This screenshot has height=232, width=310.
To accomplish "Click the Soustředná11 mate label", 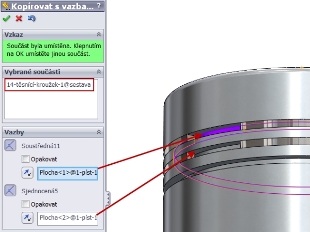I will coord(41,146).
